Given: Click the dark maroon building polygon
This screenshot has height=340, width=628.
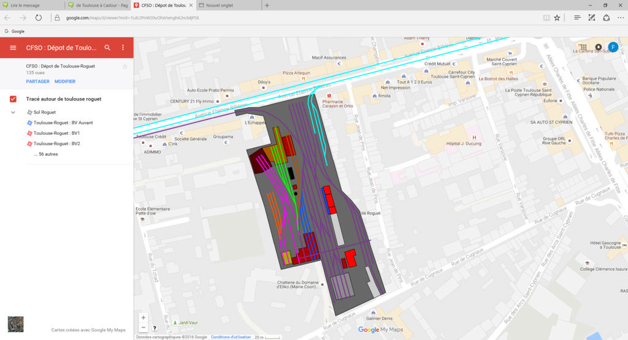Looking at the screenshot, I should point(261,161).
